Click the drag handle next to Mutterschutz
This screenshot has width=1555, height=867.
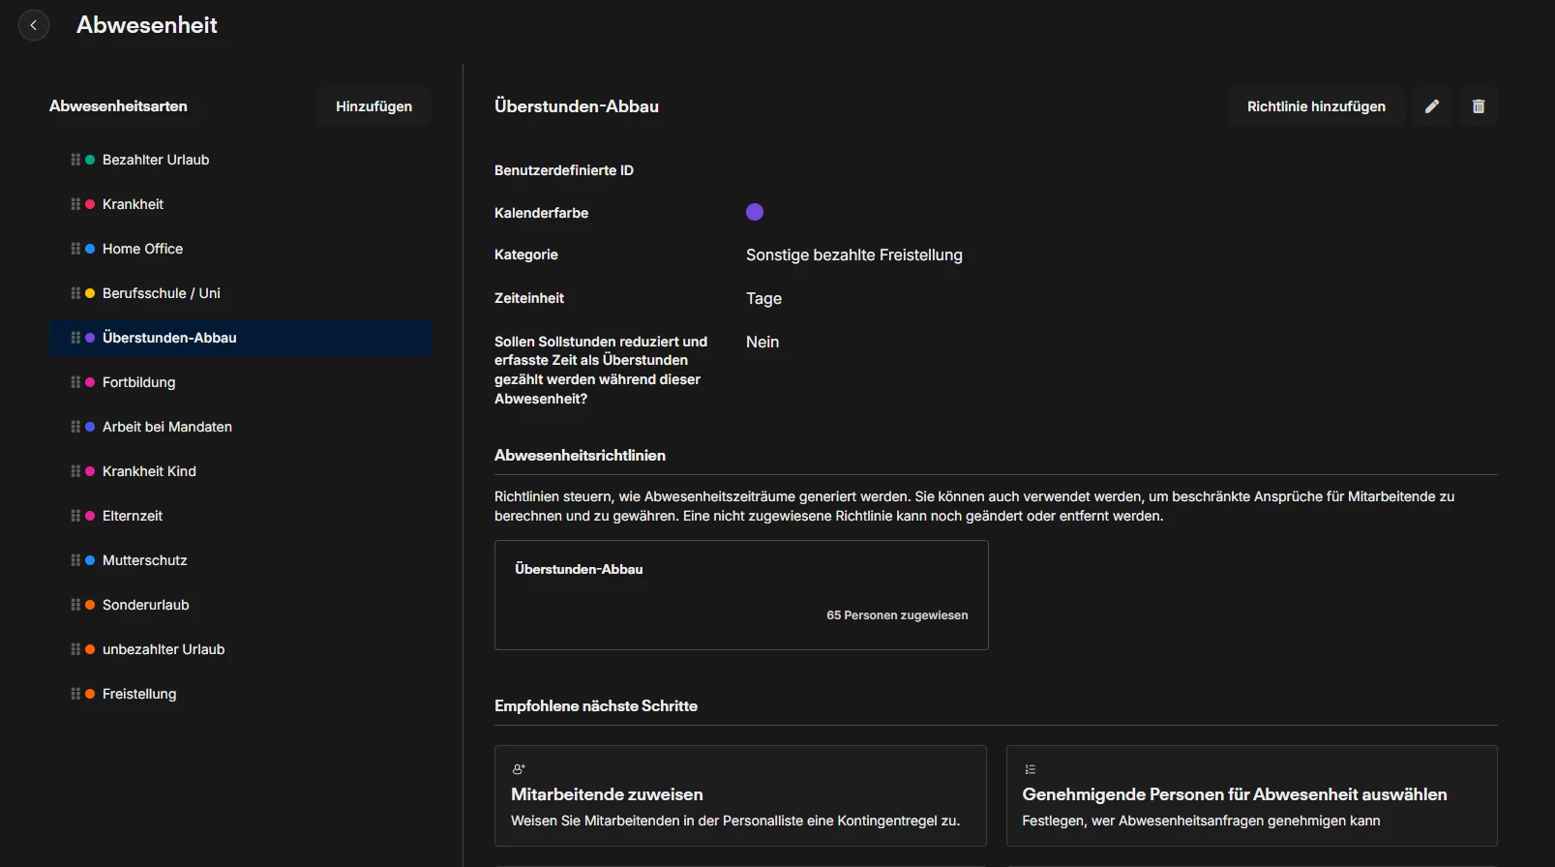tap(75, 560)
